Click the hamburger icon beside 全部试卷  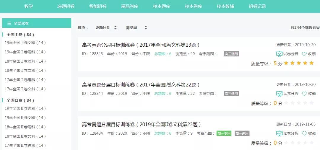tap(9, 23)
